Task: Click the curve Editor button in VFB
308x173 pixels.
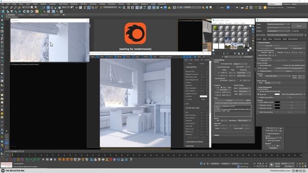Action: click(204, 99)
